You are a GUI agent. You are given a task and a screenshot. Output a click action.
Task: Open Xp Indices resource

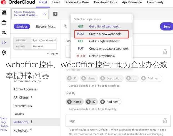click(21, 130)
